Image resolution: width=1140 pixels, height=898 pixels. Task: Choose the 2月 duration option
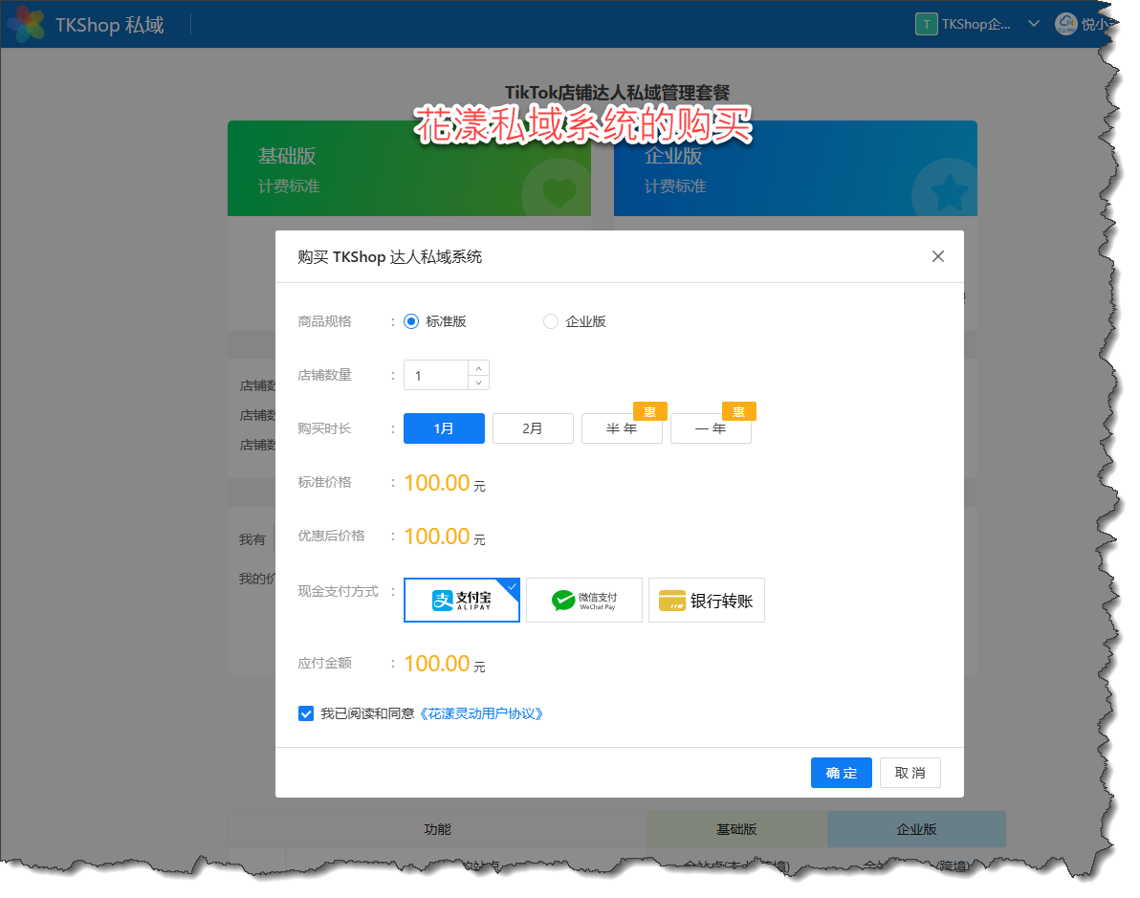(x=533, y=428)
